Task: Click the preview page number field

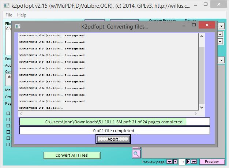Action: [x=182, y=162]
